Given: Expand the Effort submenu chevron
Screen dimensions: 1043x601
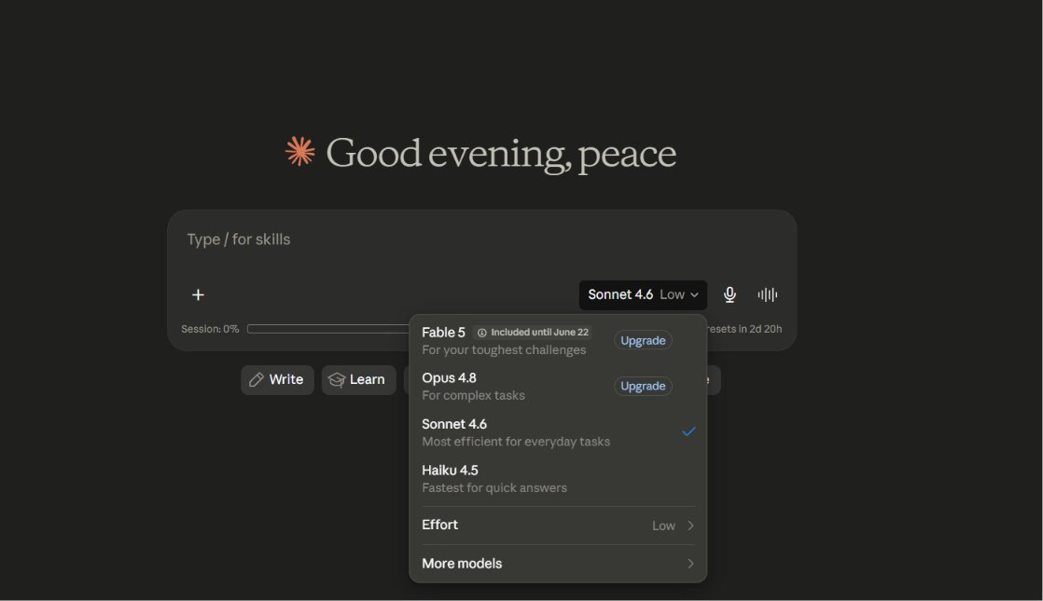Looking at the screenshot, I should point(690,526).
